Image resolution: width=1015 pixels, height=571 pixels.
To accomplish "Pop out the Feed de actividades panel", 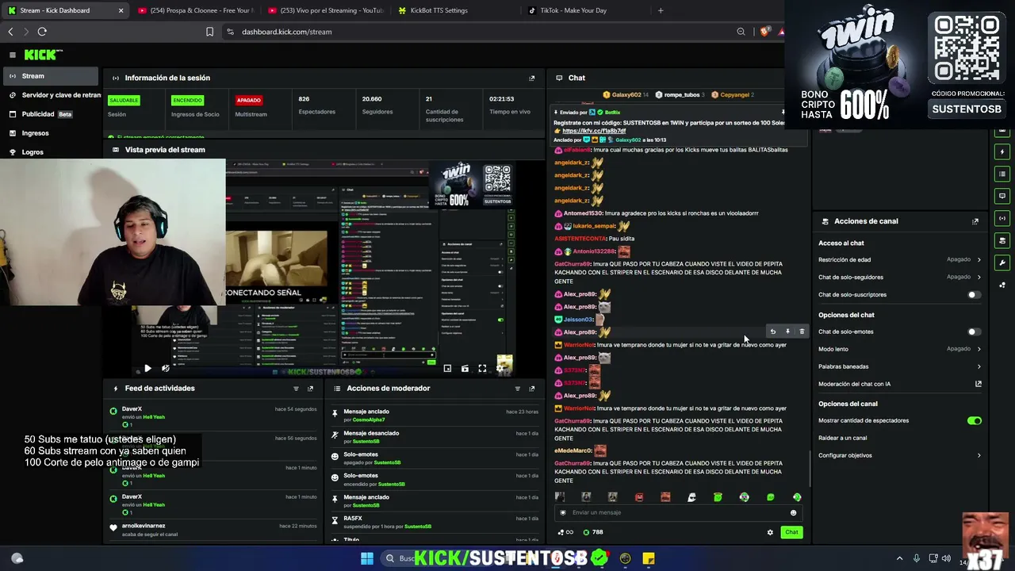I will 310,389.
